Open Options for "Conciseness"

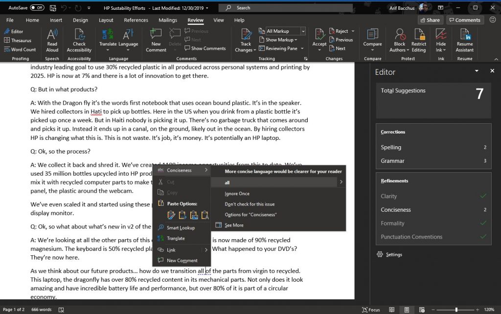[251, 215]
